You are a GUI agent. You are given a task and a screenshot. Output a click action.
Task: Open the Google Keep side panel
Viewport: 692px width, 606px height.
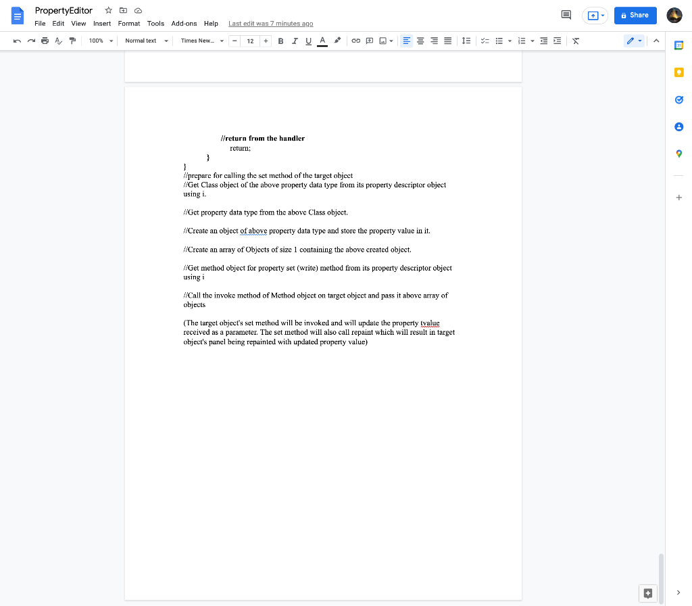(x=678, y=72)
